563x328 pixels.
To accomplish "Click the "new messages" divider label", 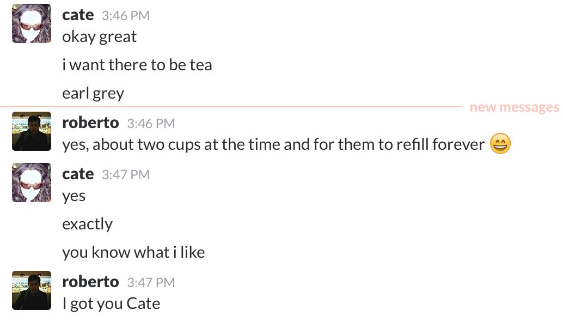I will [x=514, y=107].
